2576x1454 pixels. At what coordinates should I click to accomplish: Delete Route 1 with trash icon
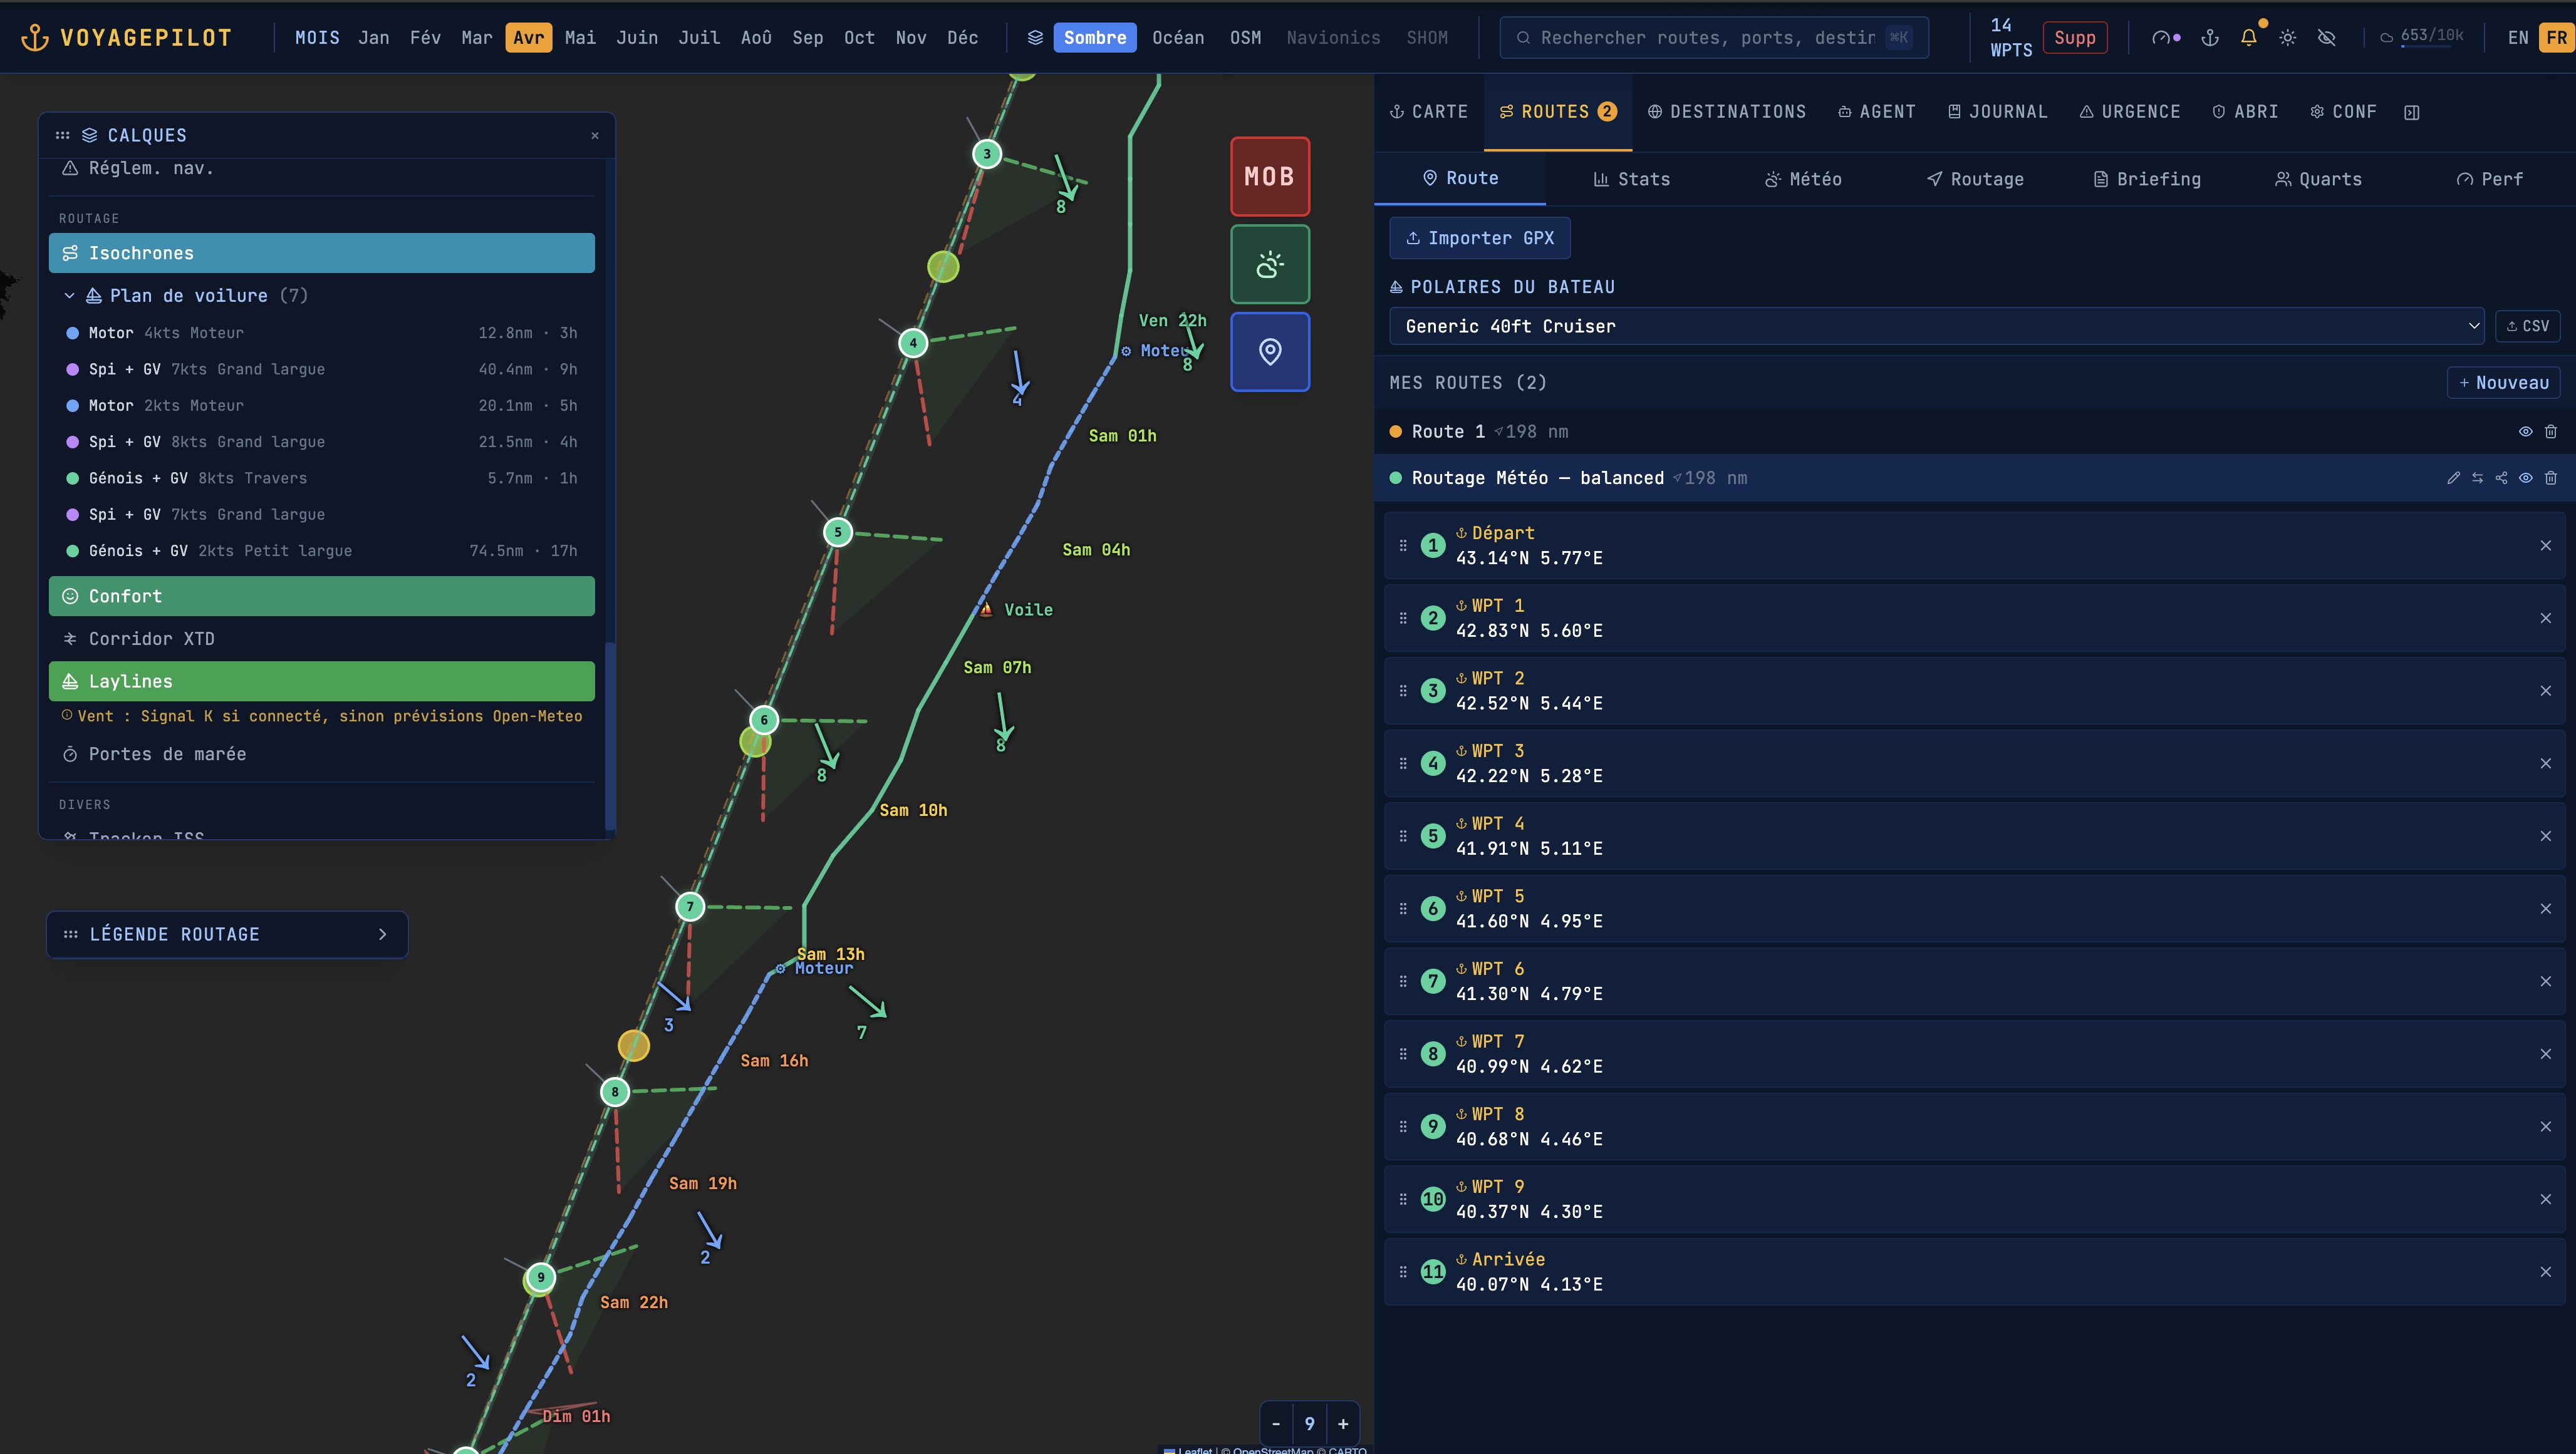(2550, 431)
